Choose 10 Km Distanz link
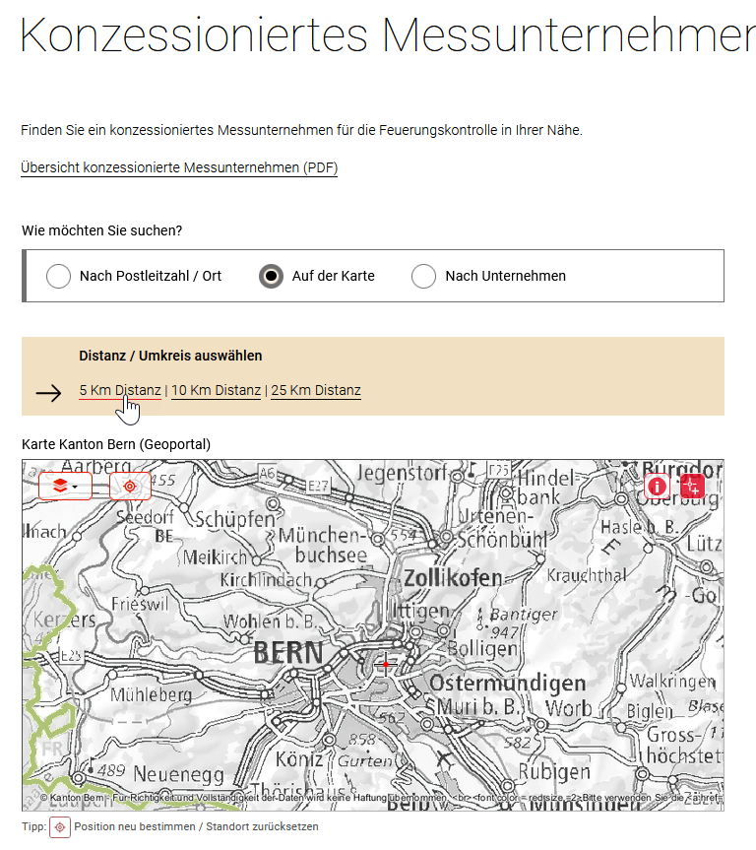Viewport: 756px width, 850px height. point(217,390)
